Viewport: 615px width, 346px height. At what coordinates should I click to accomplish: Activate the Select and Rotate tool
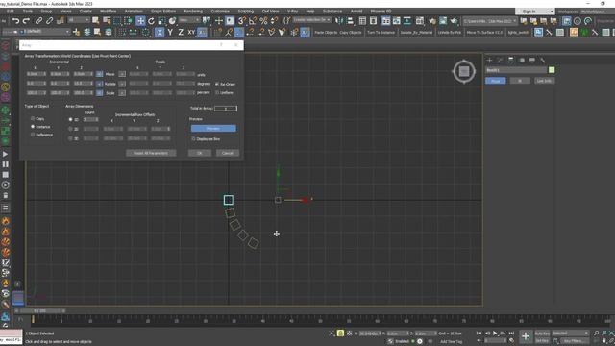tap(151, 21)
